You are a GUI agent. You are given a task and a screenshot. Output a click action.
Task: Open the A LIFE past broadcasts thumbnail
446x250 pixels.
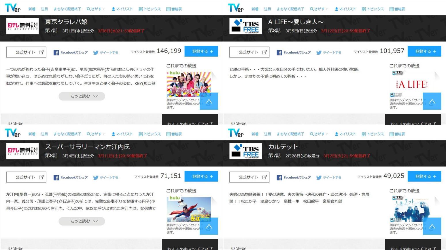pyautogui.click(x=412, y=84)
